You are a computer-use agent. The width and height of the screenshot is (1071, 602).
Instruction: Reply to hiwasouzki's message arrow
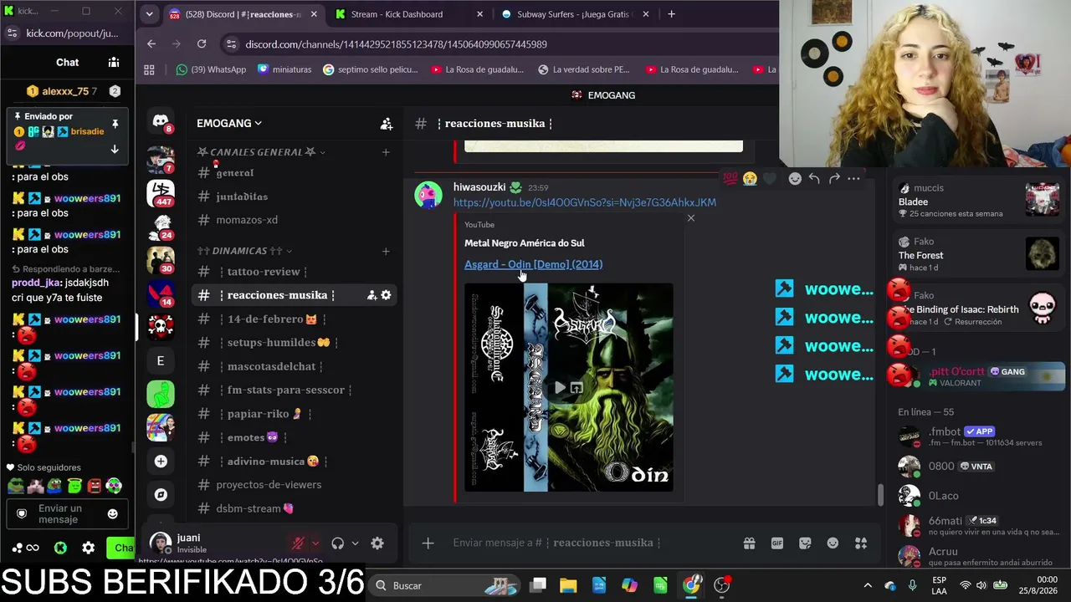coord(814,178)
